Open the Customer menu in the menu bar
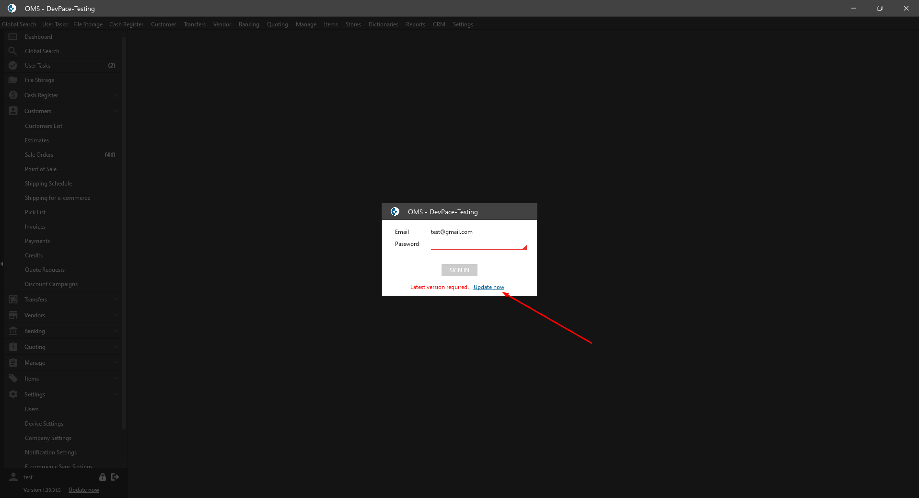This screenshot has height=498, width=919. 163,24
